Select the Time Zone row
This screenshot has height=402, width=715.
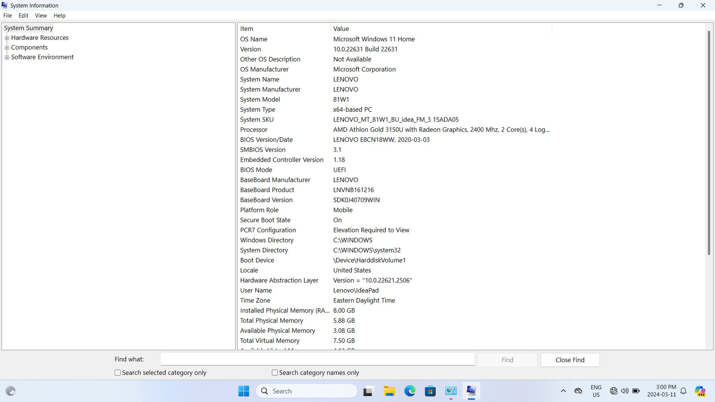pyautogui.click(x=395, y=300)
